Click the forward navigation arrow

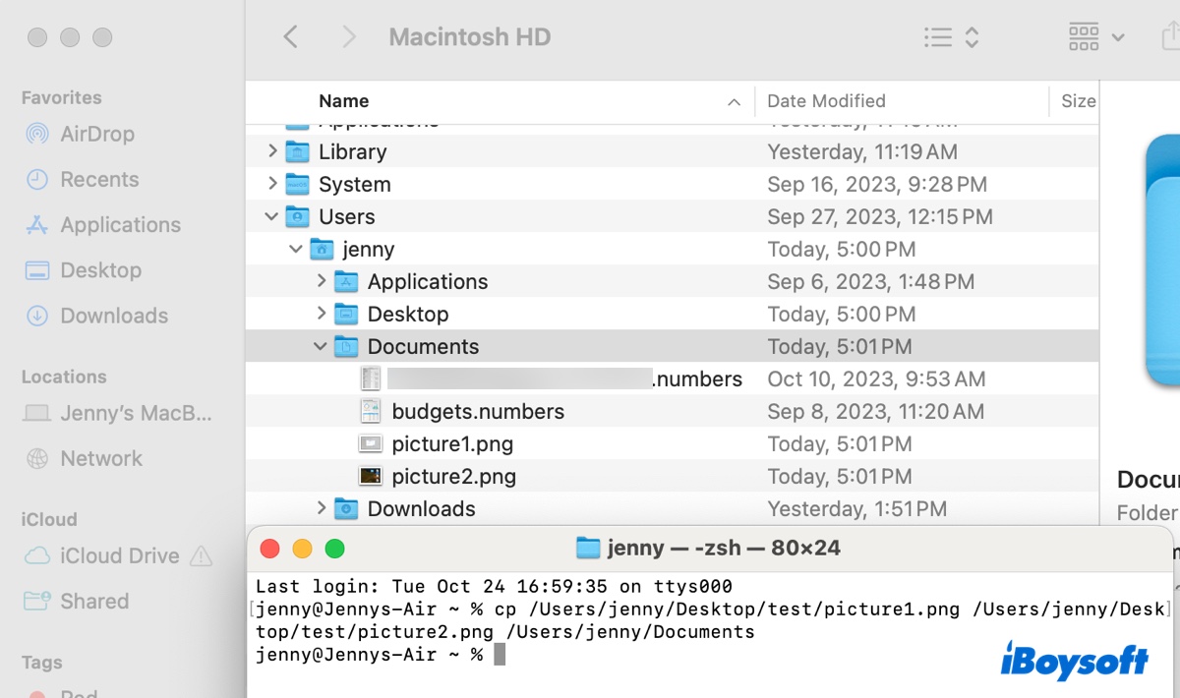(x=349, y=36)
